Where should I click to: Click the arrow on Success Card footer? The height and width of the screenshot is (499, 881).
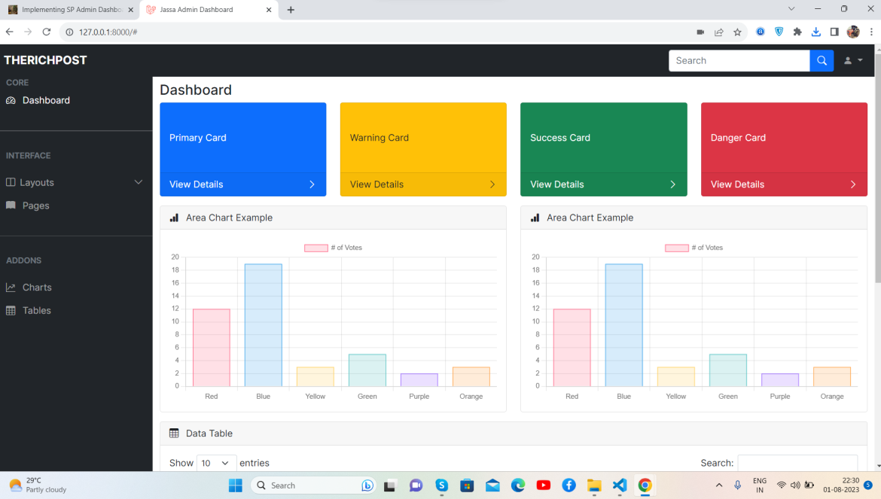tap(672, 184)
